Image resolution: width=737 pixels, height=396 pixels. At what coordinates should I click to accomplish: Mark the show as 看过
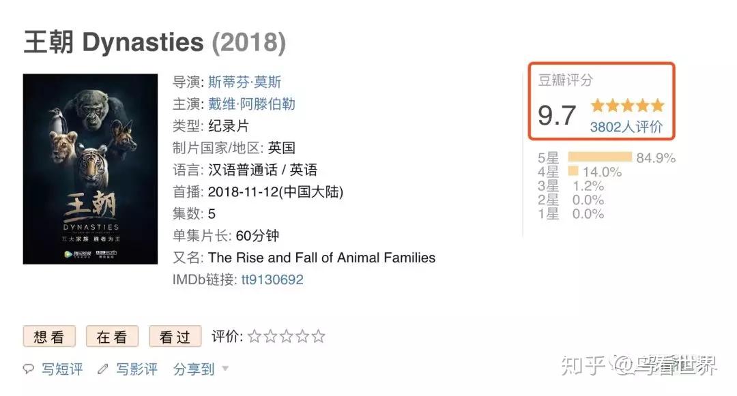(175, 337)
